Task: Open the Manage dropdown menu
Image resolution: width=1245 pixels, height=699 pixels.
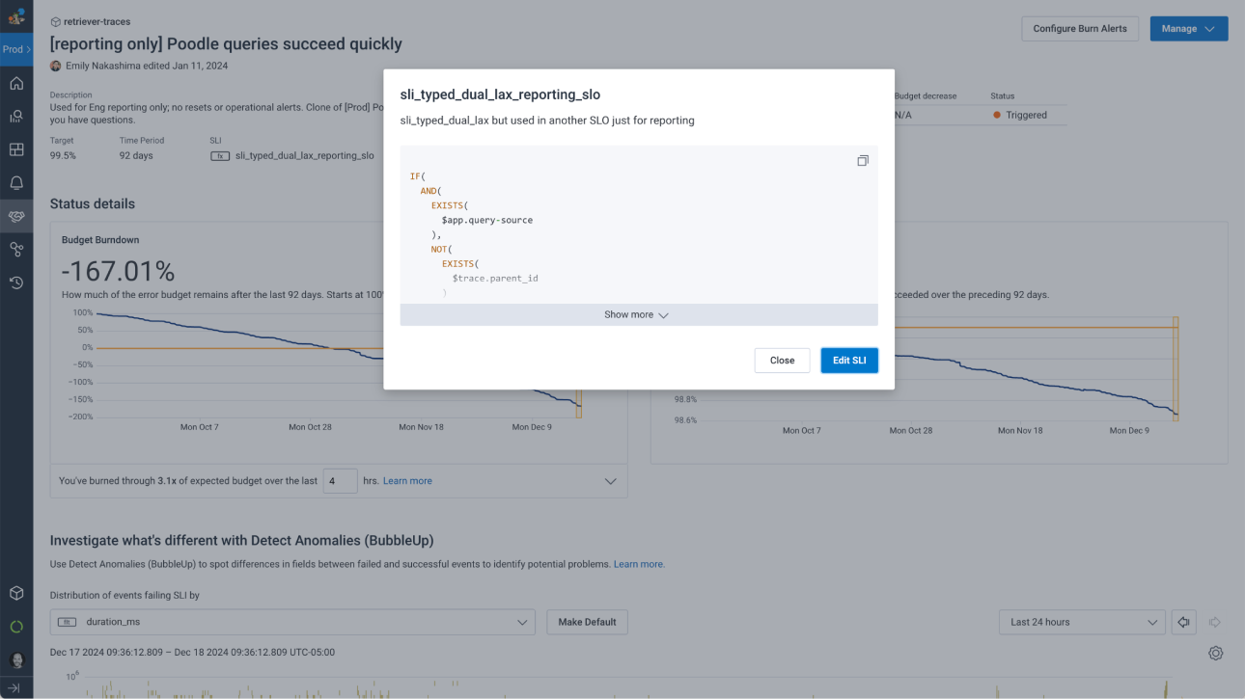Action: (1188, 29)
